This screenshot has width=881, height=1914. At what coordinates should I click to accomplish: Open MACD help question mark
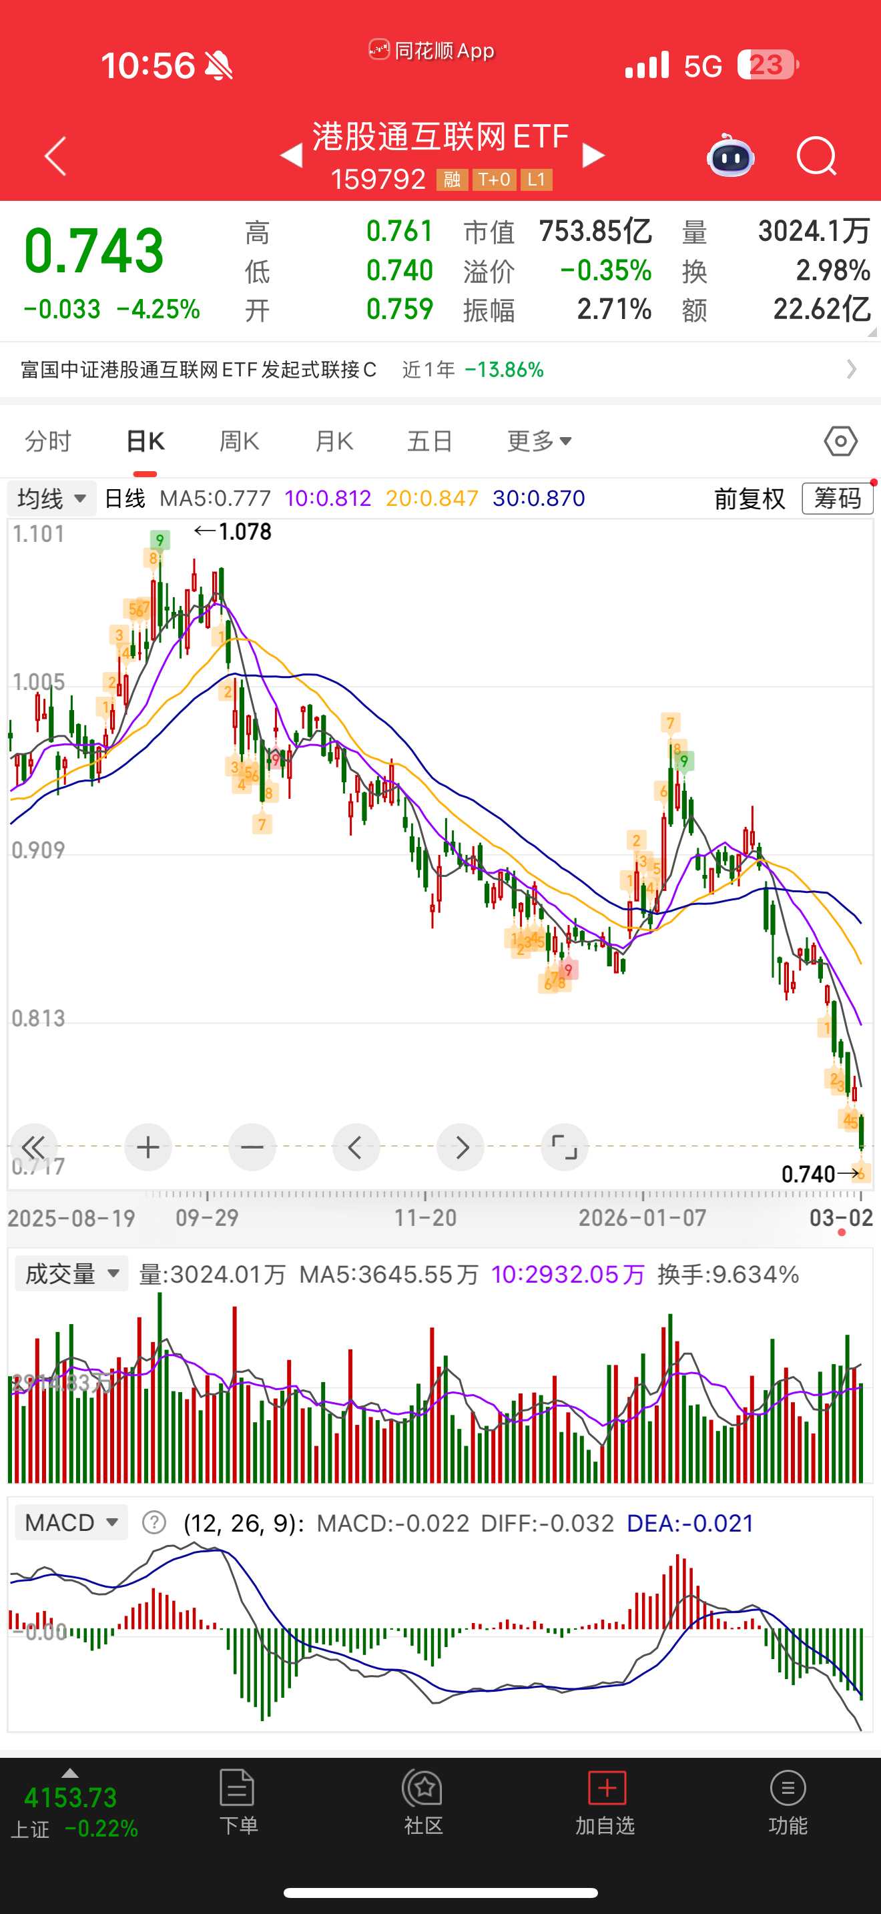pyautogui.click(x=154, y=1523)
